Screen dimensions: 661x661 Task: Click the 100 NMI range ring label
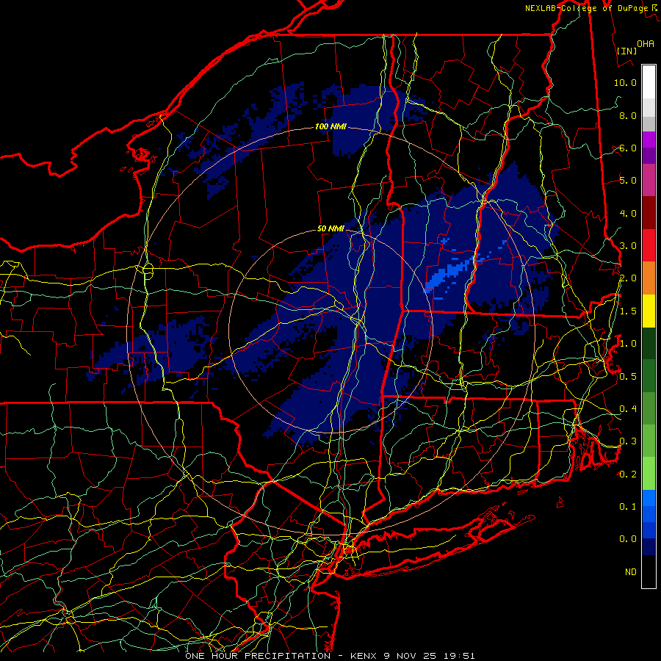coord(330,126)
